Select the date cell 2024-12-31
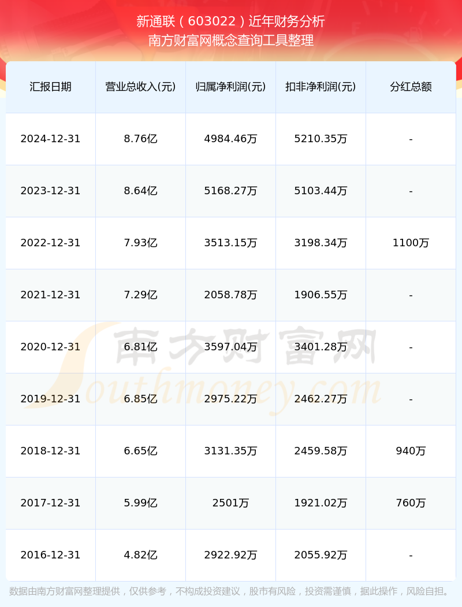This screenshot has width=462, height=607. tap(50, 139)
